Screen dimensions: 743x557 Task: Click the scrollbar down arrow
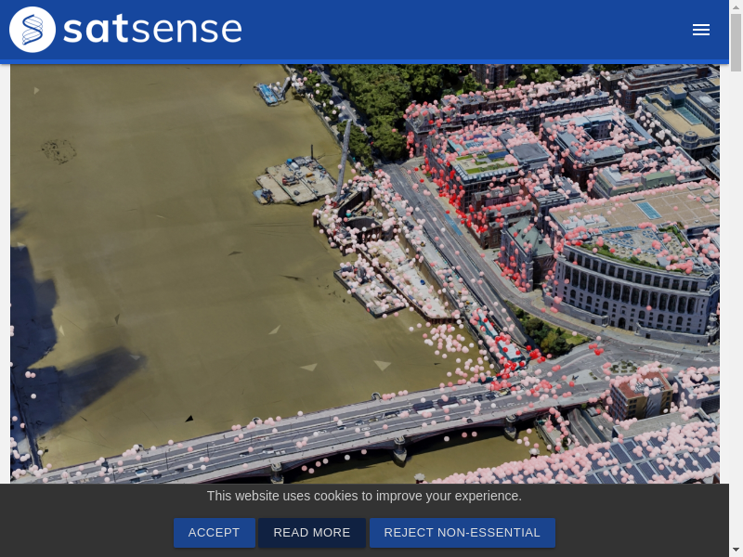point(736,550)
